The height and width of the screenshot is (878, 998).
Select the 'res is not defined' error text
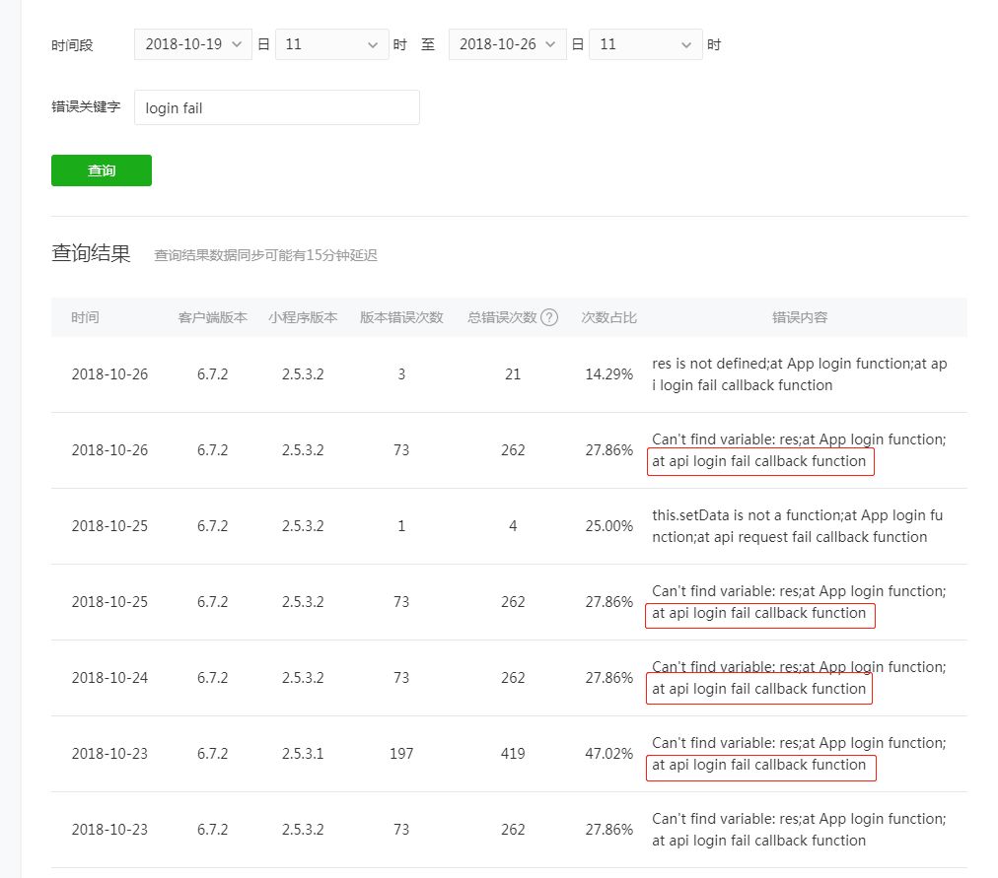pos(800,374)
